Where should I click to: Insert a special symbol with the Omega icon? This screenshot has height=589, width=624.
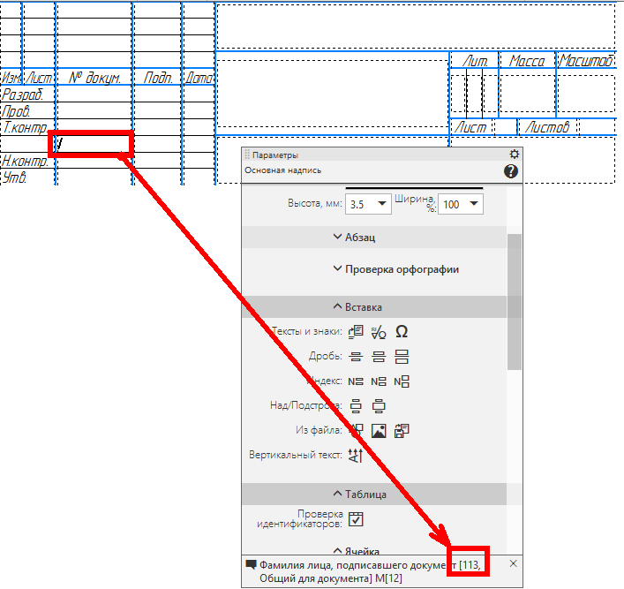(x=402, y=332)
